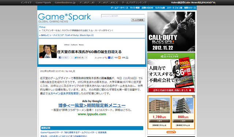Open the Splinter Cell movie pickup article

point(77,30)
